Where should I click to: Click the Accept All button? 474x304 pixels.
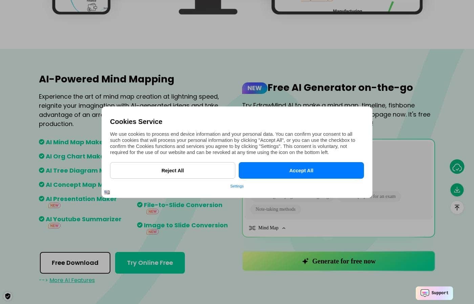coord(301,171)
